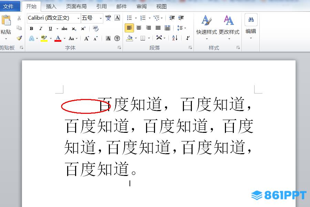Screen dimensions: 310x207
Task: Grow font size button
Action: tap(86, 38)
